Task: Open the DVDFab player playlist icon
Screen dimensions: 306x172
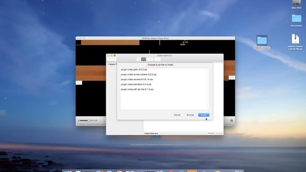Action: coord(231,121)
